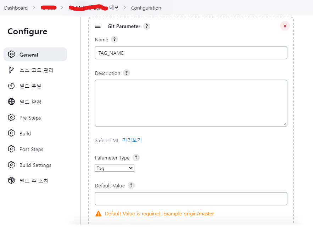Viewport: 313px width, 227px height.
Task: Click the 미리보기 preview link
Action: coord(132,140)
